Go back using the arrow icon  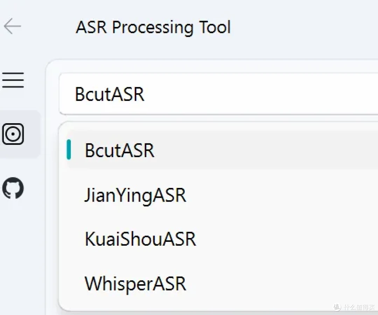(x=12, y=26)
